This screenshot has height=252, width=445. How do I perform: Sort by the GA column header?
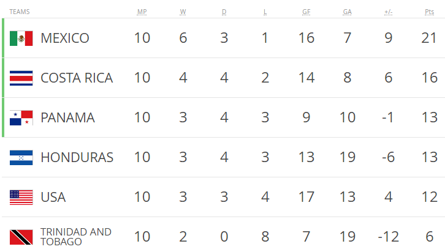coord(347,12)
